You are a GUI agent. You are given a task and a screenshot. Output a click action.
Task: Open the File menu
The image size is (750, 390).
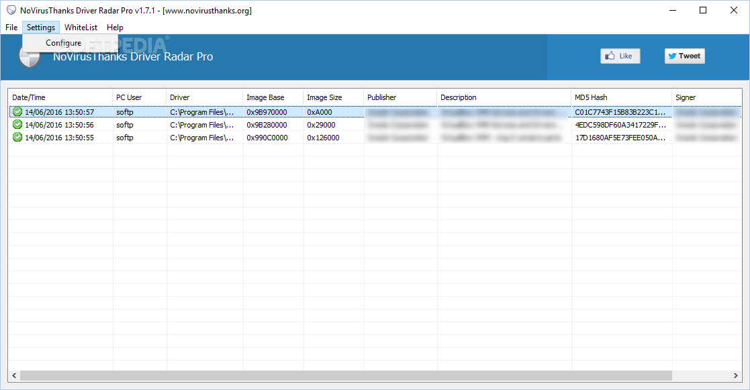click(11, 28)
